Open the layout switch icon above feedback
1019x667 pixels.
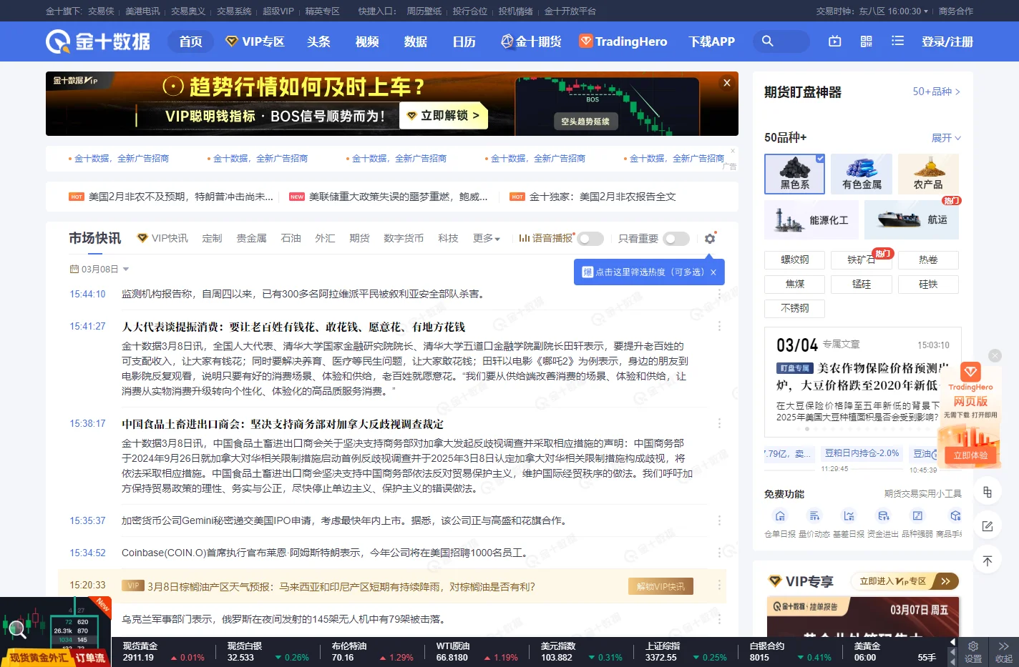[x=988, y=492]
